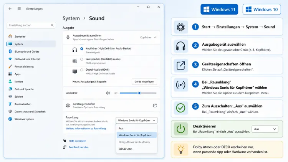Click the green checkmark icon in step 5
This screenshot has width=288, height=162.
point(180,108)
